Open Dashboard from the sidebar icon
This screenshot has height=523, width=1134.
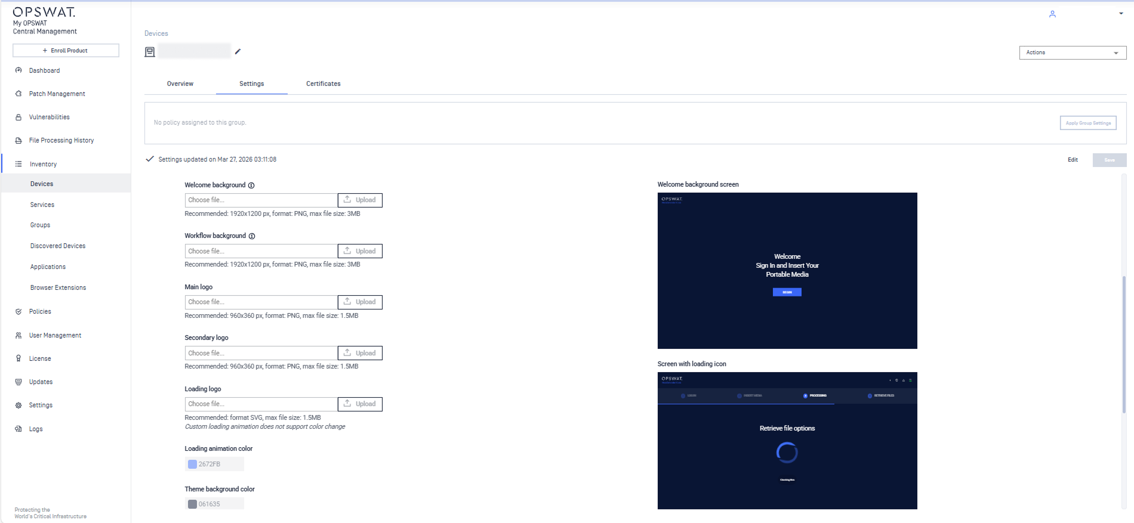[x=19, y=70]
